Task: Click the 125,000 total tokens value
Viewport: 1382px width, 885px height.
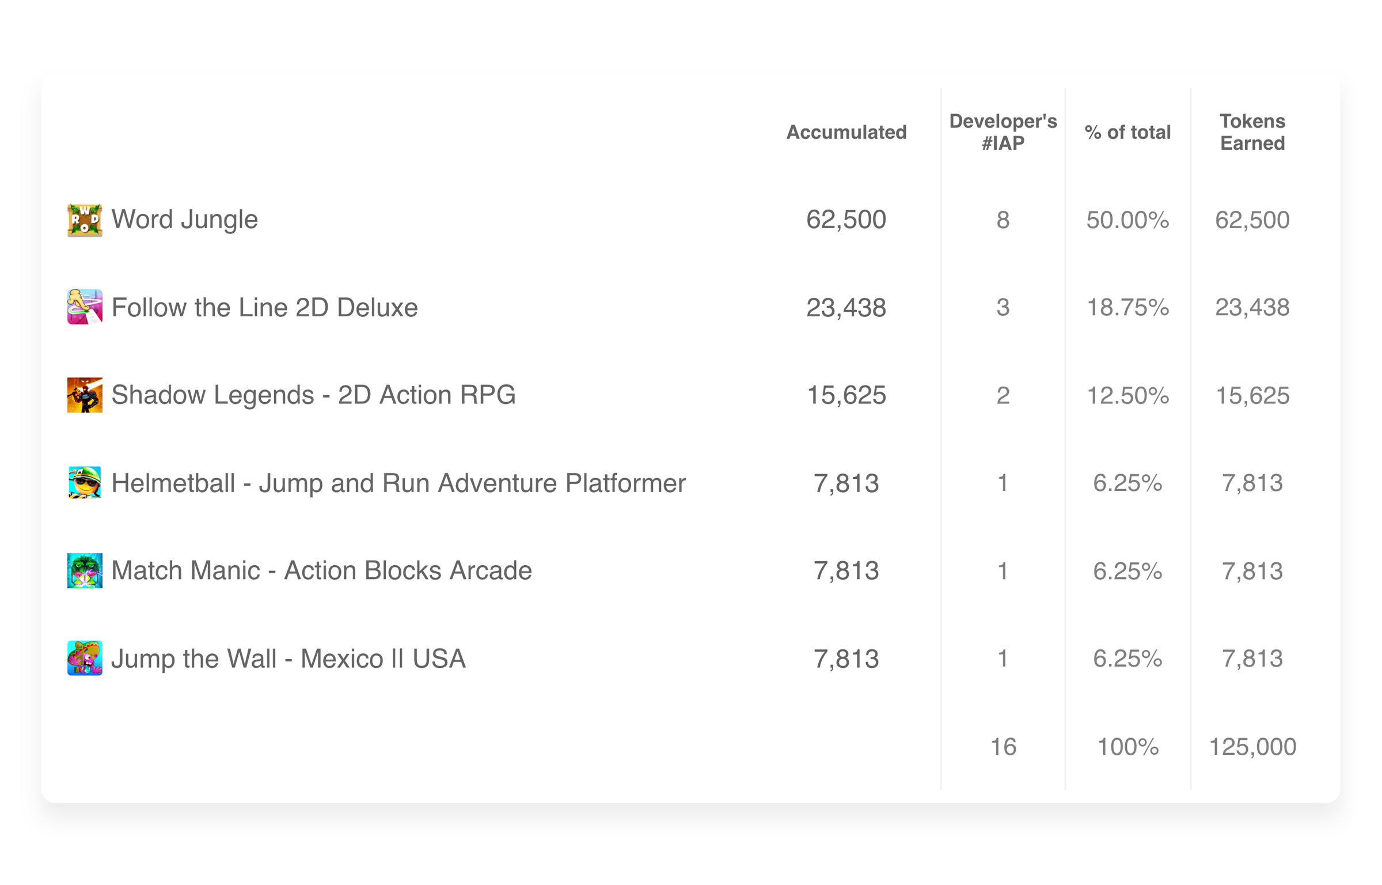Action: (1252, 747)
